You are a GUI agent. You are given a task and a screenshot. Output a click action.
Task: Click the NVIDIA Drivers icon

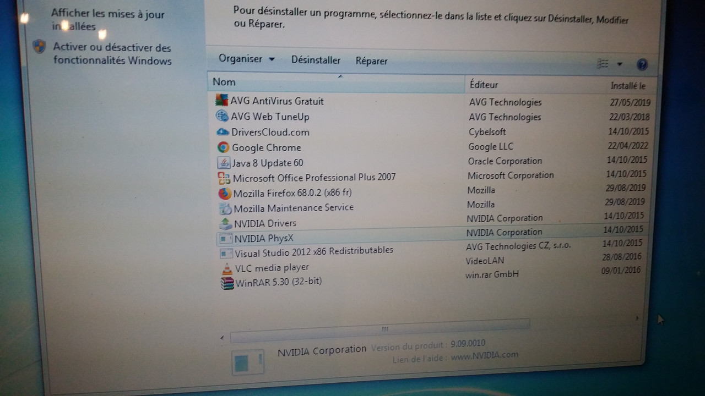tap(226, 223)
